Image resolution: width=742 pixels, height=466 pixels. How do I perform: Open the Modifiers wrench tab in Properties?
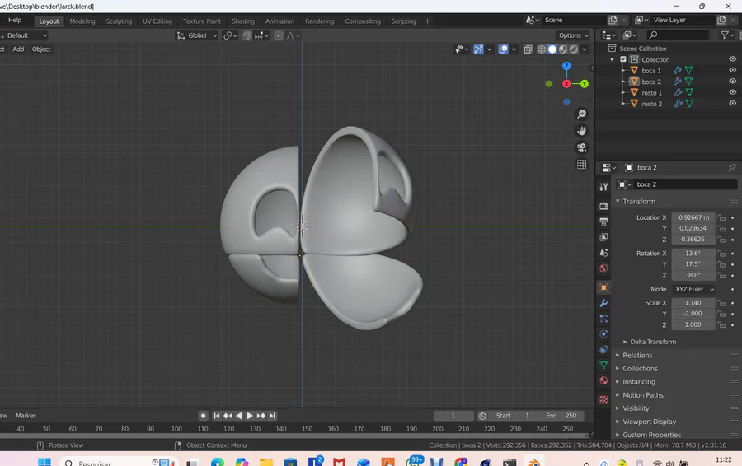603,303
